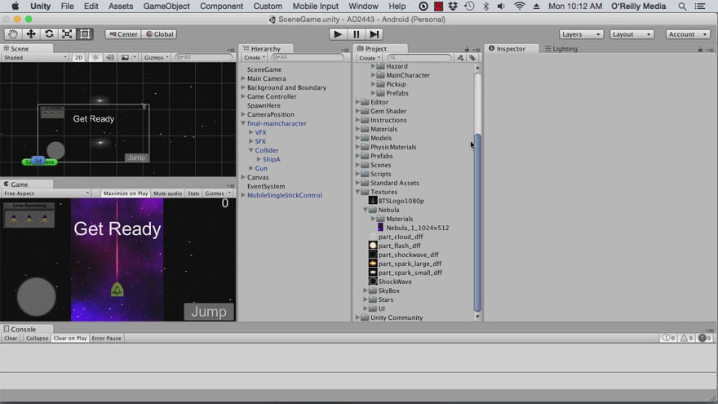Clear the console
The height and width of the screenshot is (404, 718).
(x=11, y=338)
